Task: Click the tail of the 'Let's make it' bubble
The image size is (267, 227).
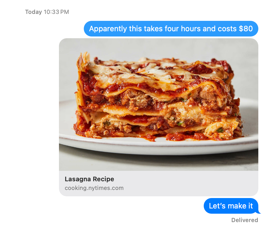Action: click(x=259, y=212)
